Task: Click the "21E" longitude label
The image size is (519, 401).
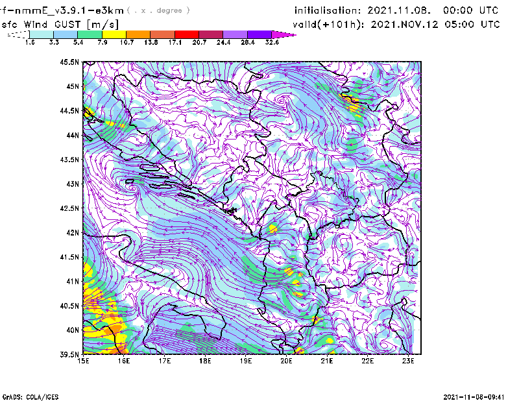Action: [x=327, y=361]
